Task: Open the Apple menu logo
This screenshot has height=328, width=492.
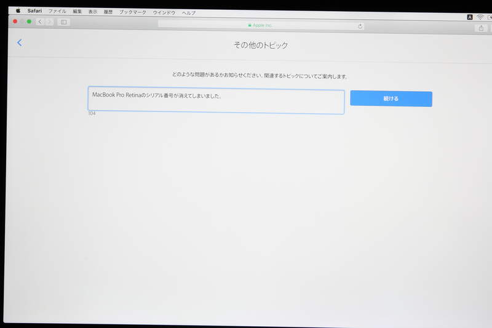Action: pyautogui.click(x=18, y=11)
